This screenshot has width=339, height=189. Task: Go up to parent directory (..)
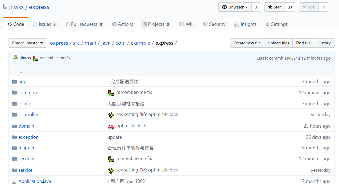[x=21, y=71]
